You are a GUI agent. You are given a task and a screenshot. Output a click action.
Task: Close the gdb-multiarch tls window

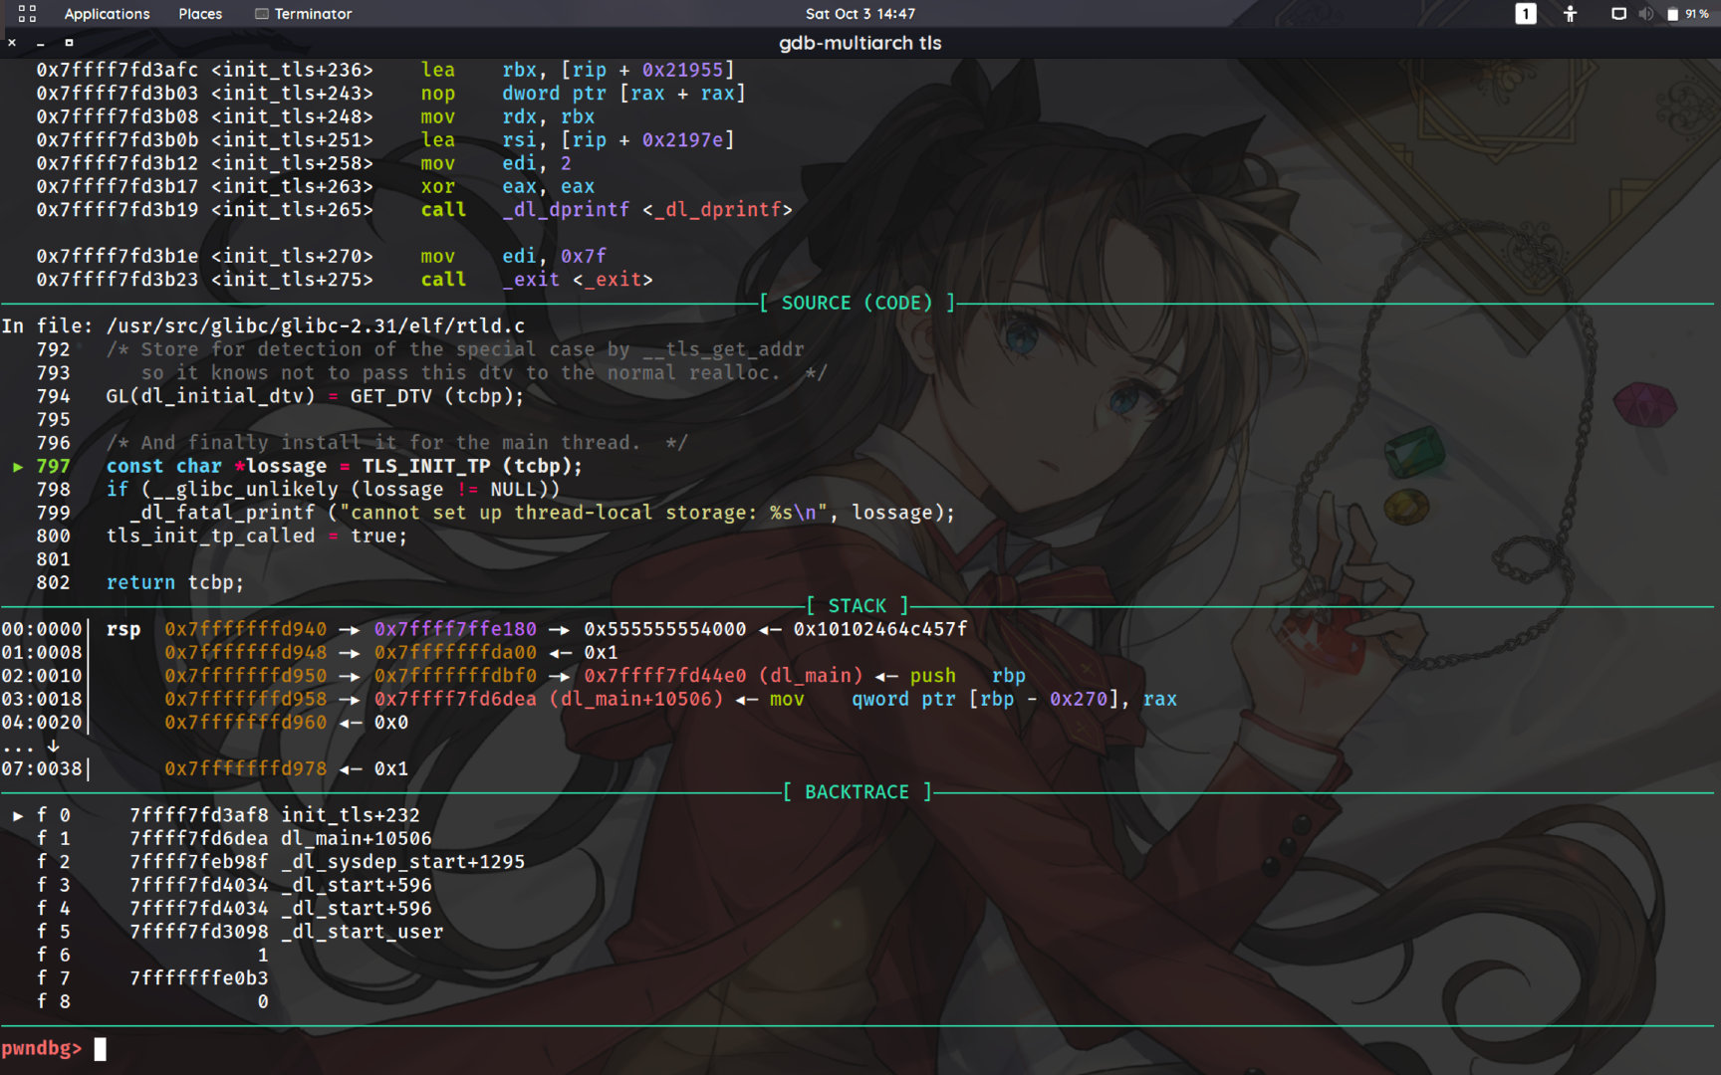click(x=12, y=43)
